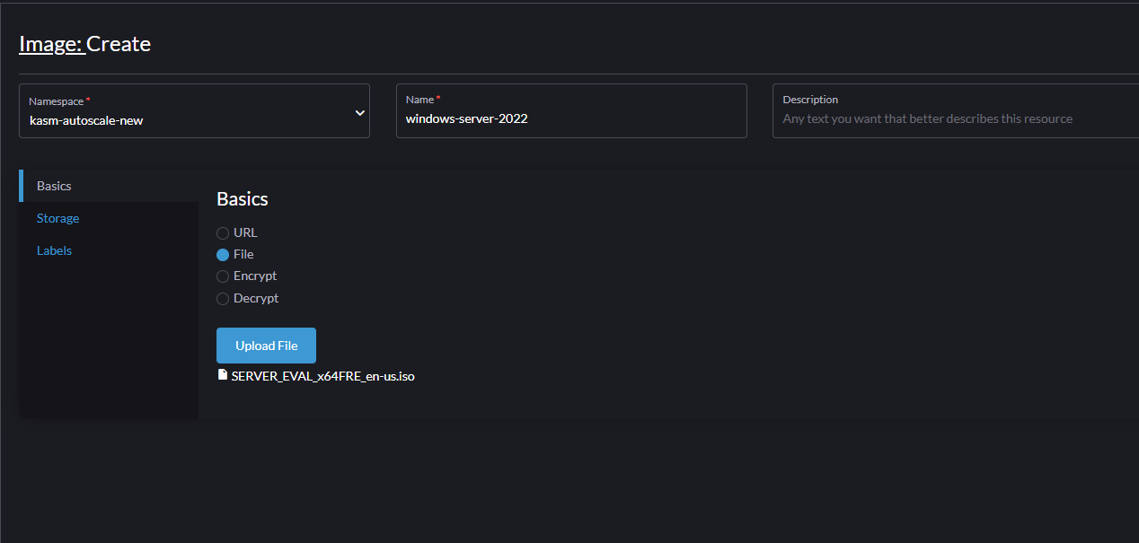This screenshot has width=1139, height=543.
Task: Click the document icon beside the ISO filename
Action: pos(223,374)
